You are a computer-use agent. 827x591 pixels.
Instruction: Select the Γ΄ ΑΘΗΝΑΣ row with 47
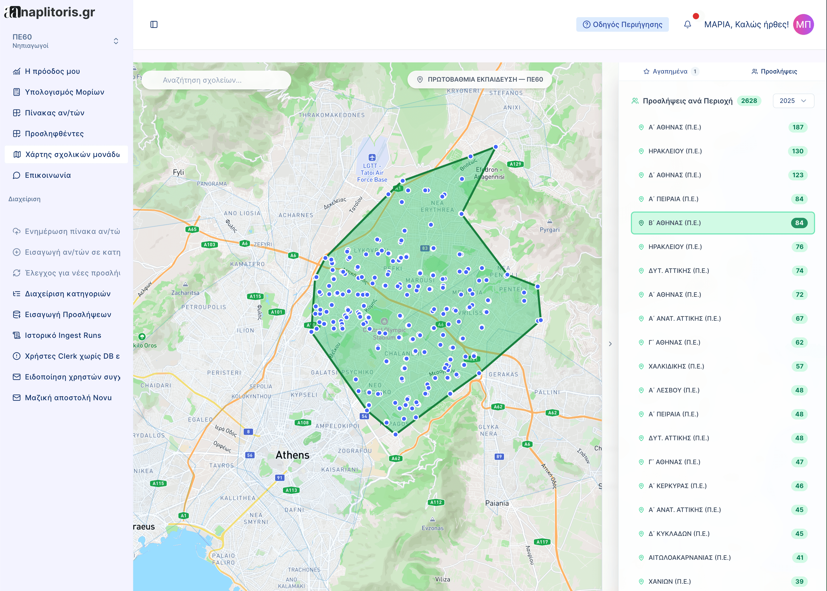pyautogui.click(x=723, y=462)
